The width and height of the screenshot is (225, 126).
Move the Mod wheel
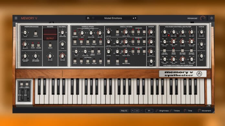click(x=28, y=94)
